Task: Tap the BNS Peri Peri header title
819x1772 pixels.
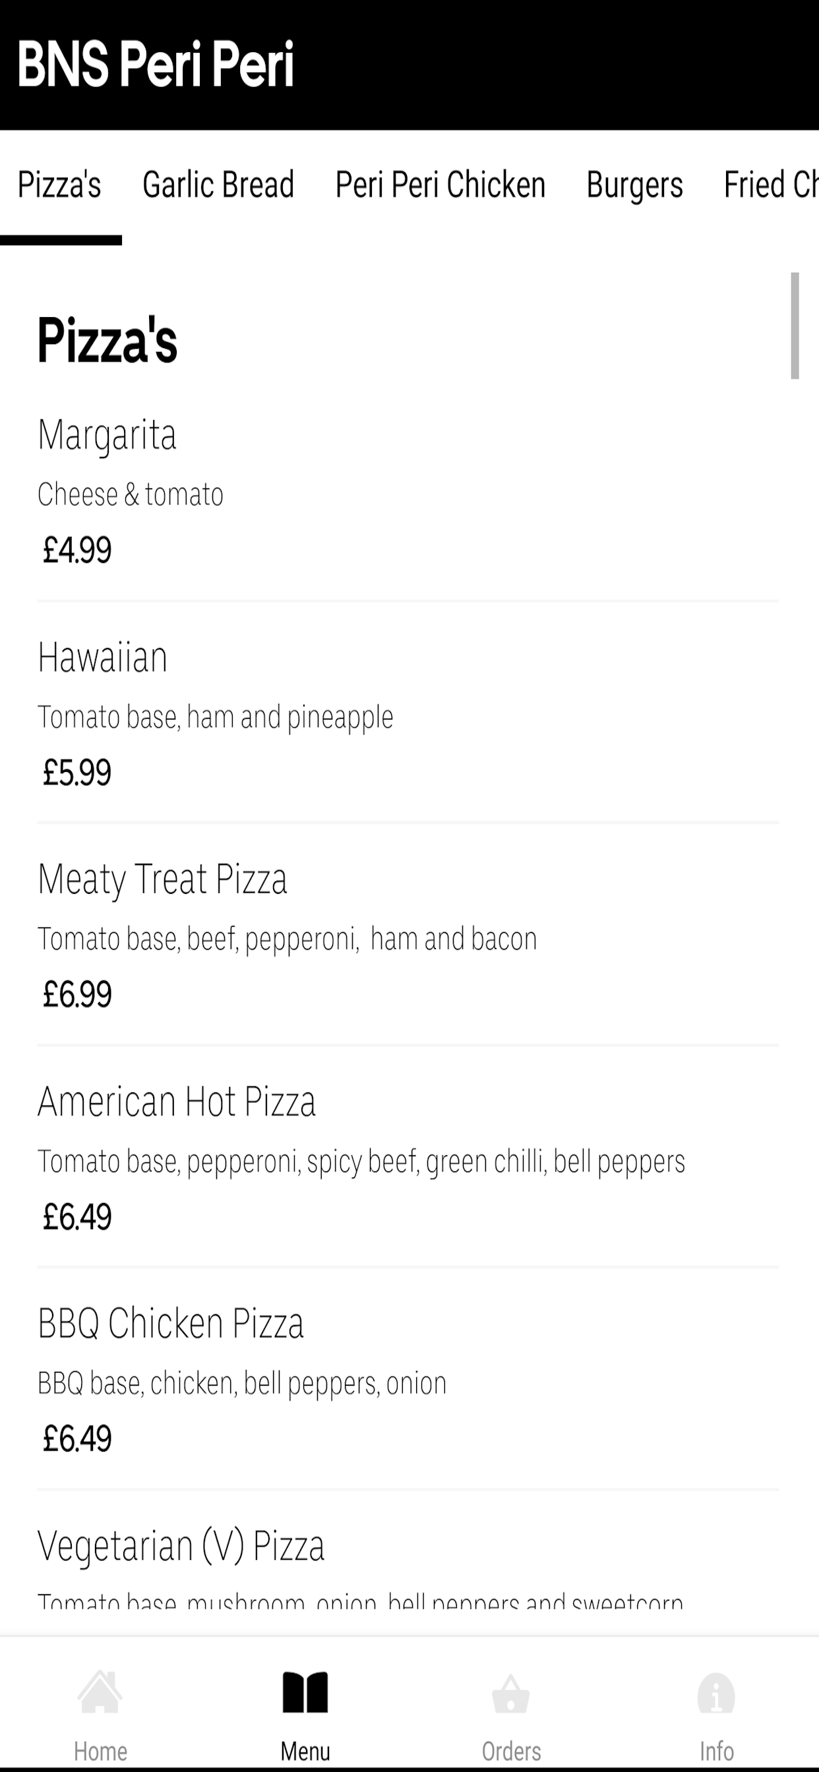Action: coord(156,64)
